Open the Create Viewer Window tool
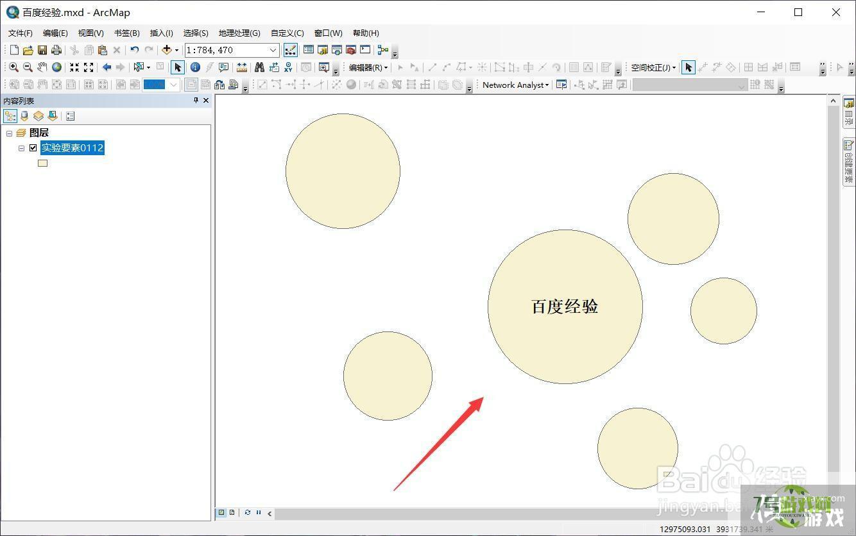The height and width of the screenshot is (536, 856). [x=324, y=67]
